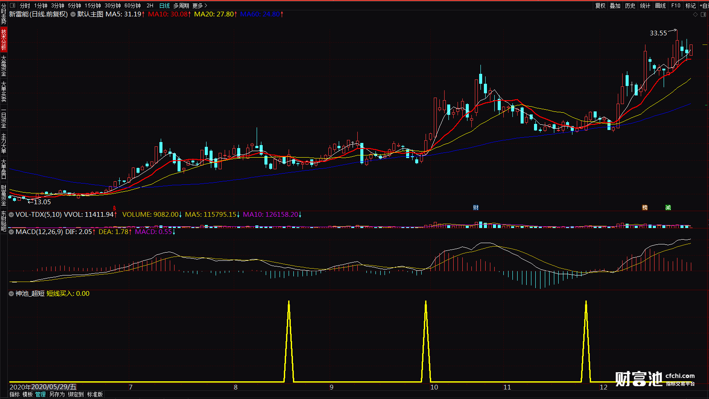Click the 33.55 high price label
The width and height of the screenshot is (709, 399).
point(658,33)
